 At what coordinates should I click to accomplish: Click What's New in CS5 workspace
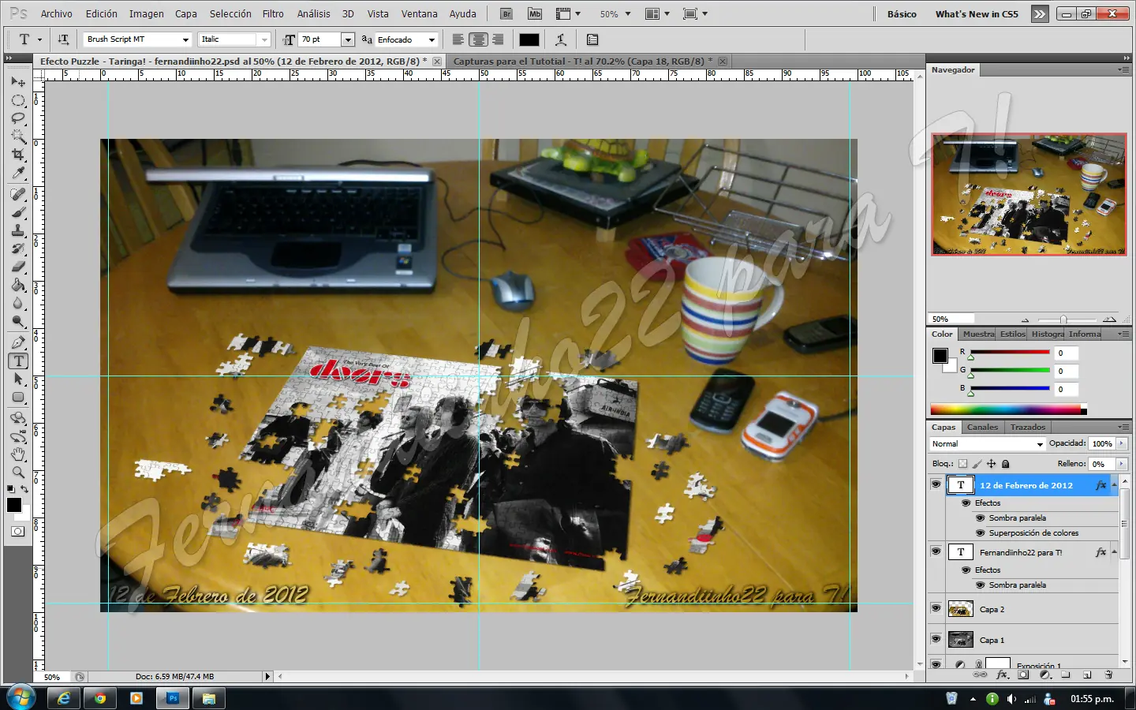tap(977, 13)
